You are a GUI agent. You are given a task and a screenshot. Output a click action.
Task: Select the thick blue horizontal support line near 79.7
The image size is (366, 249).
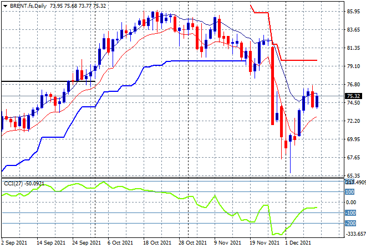209,61
